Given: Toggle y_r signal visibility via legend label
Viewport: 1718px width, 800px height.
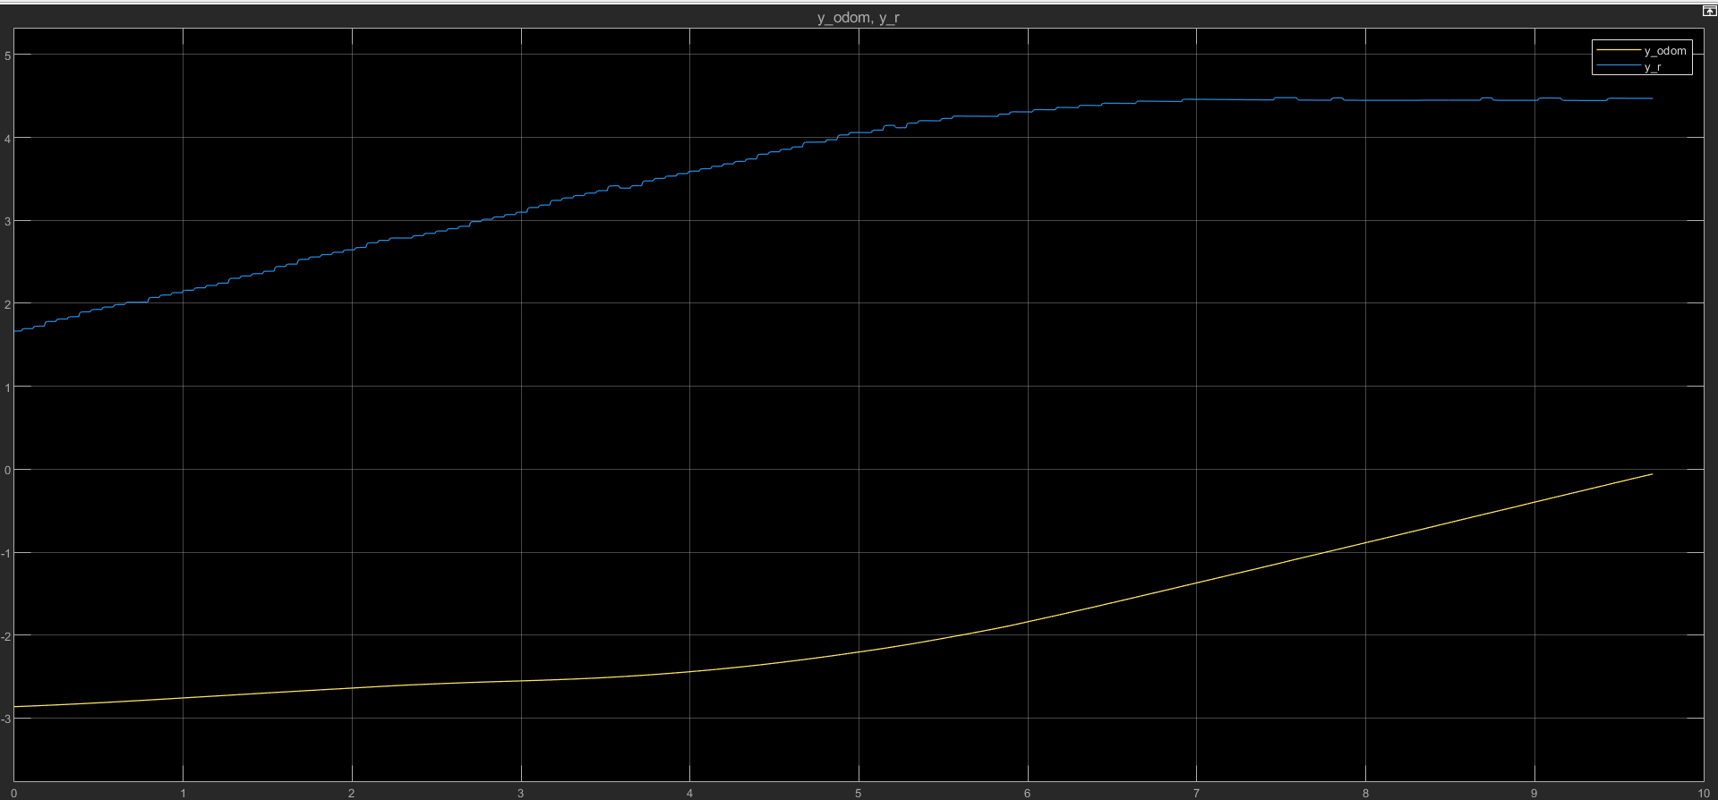Looking at the screenshot, I should click(1652, 67).
